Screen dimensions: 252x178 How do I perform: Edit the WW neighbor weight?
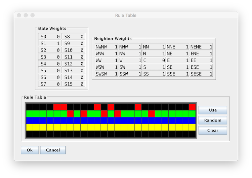pos(107,60)
